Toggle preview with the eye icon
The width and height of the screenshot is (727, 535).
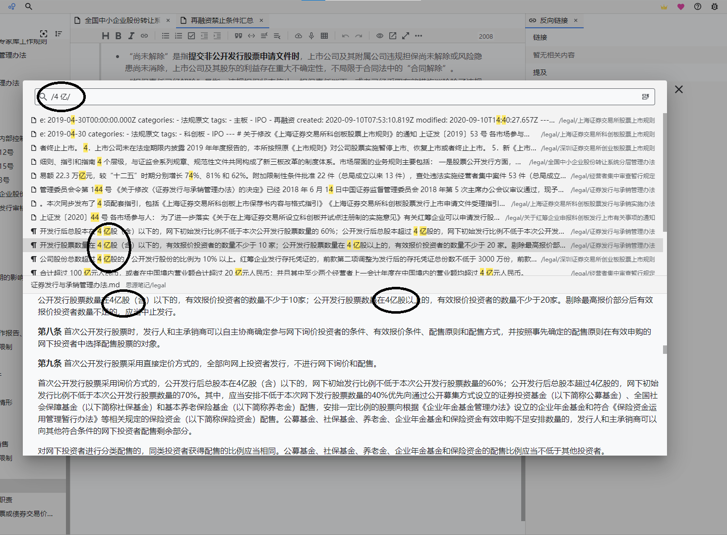point(380,36)
